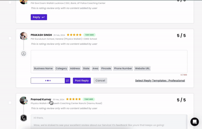Click the sort arrows icon beside the dropdown
Image resolution: width=202 pixels, height=129 pixels.
click(68, 81)
